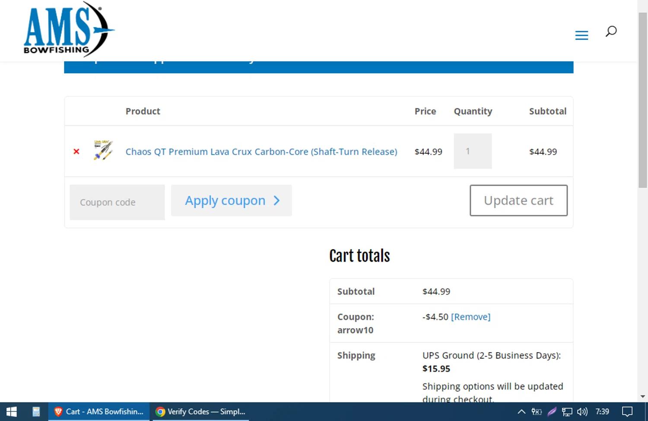Screen dimensions: 648x421
Task: Click the Cart totals heading
Action: click(x=359, y=256)
